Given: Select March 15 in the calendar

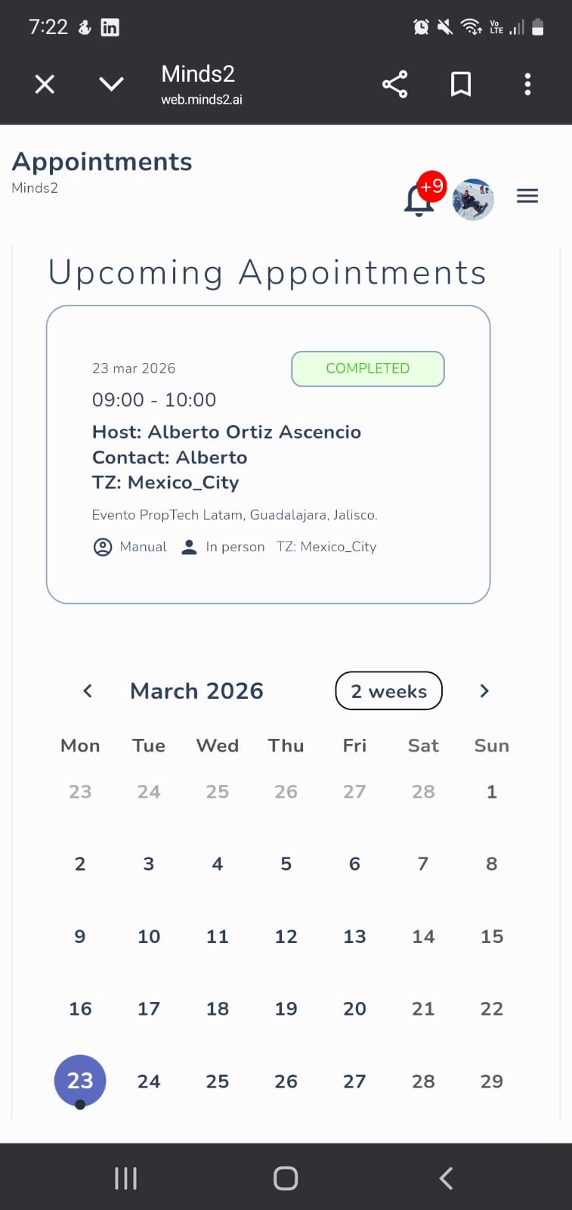Looking at the screenshot, I should 492,936.
